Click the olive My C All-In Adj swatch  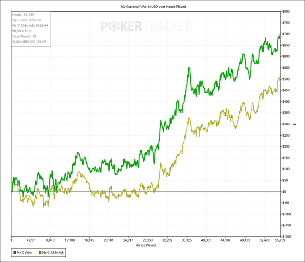[40, 252]
